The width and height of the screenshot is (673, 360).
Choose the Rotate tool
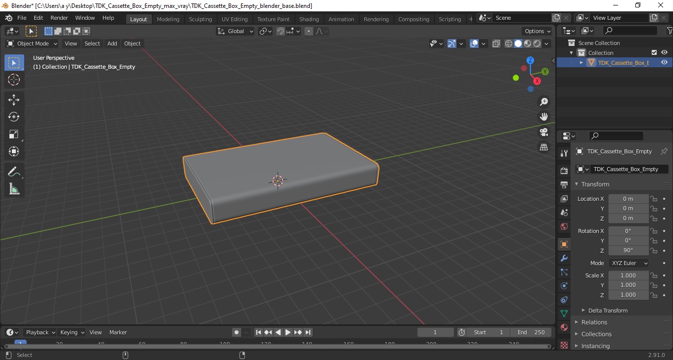point(14,117)
